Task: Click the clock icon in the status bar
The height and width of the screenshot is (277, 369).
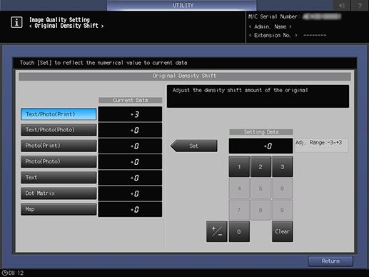Action: (x=4, y=273)
